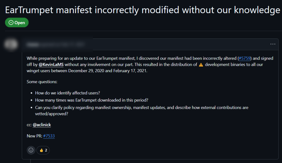Click the warning triangle emoji
The image size is (282, 163).
201,65
